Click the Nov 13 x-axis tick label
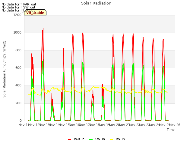The image size is (193, 145). pyautogui.click(x=44, y=125)
